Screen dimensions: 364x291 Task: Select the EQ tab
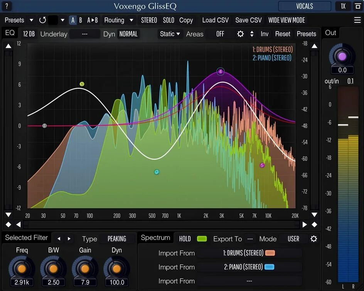[10, 33]
